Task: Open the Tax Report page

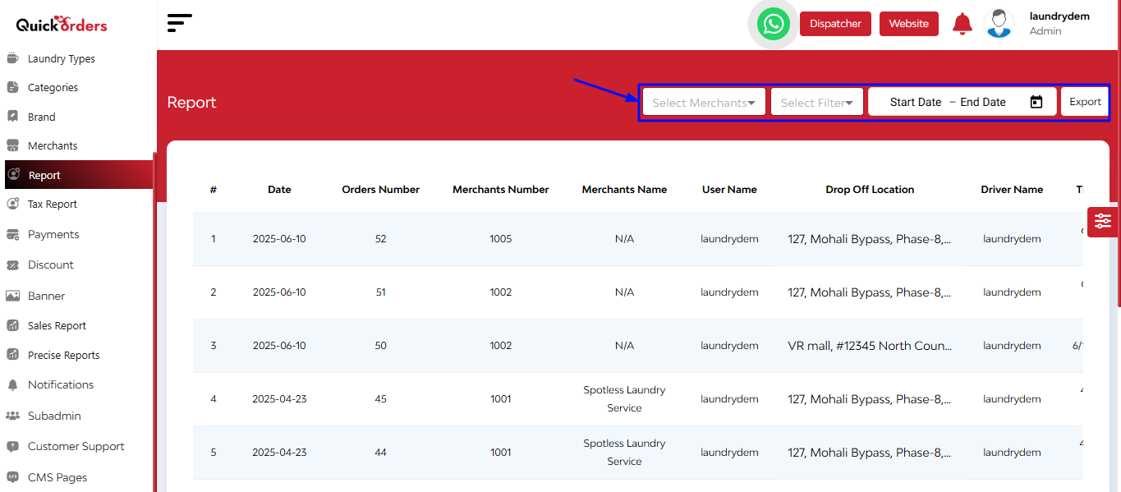Action: pos(53,204)
